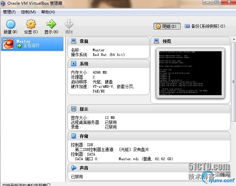The width and height of the screenshot is (236, 186).
Task: Click the 4096 MB memory value
Action: click(100, 72)
